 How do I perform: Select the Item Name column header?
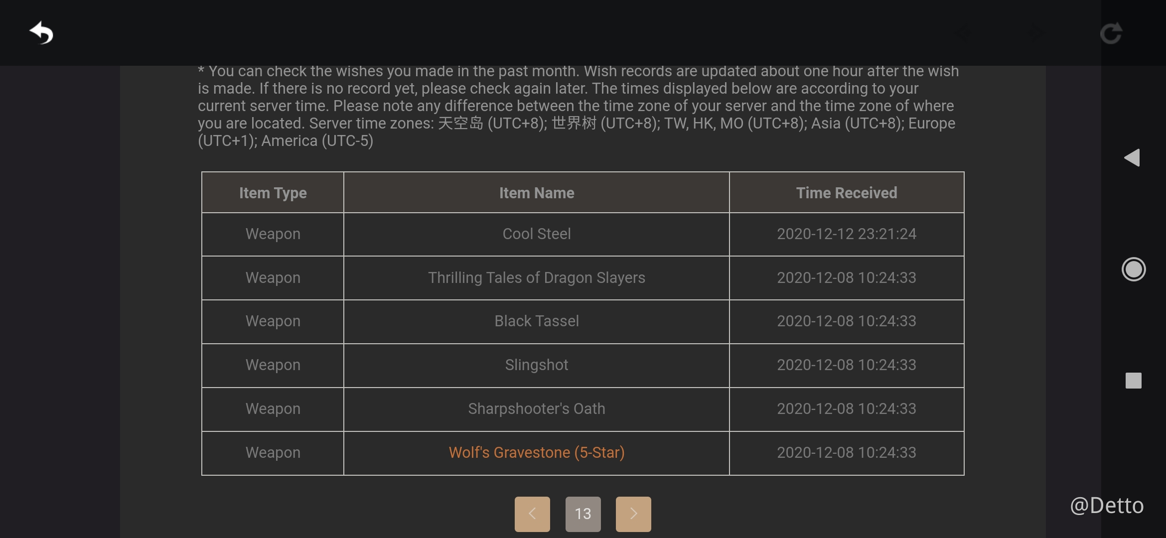tap(536, 193)
